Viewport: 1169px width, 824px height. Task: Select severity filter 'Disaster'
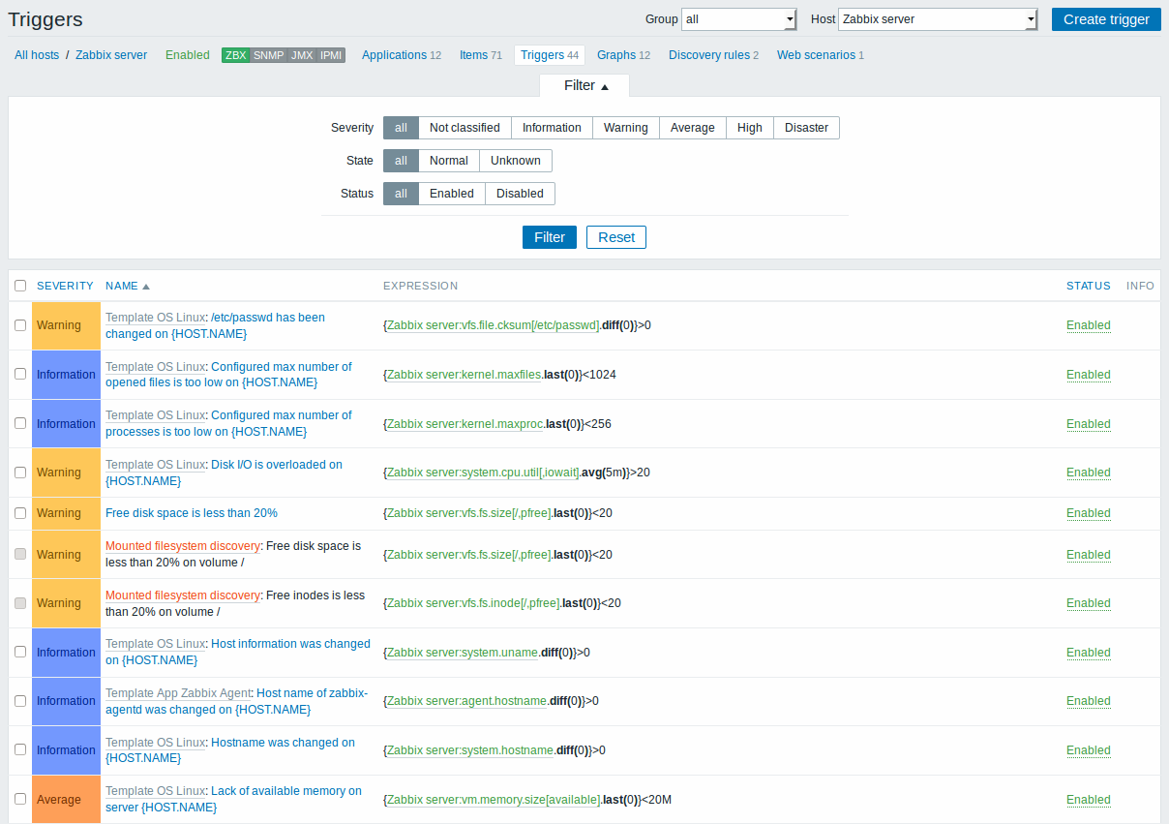point(806,128)
